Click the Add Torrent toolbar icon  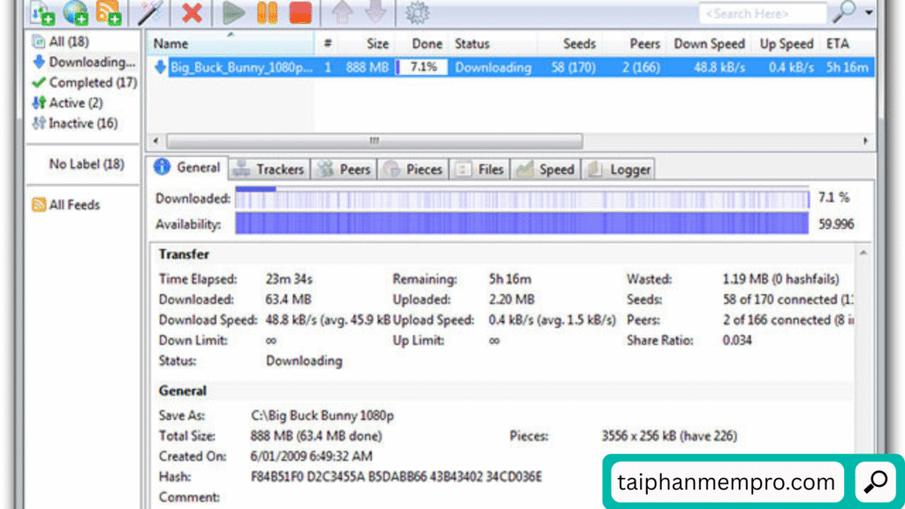(x=42, y=12)
